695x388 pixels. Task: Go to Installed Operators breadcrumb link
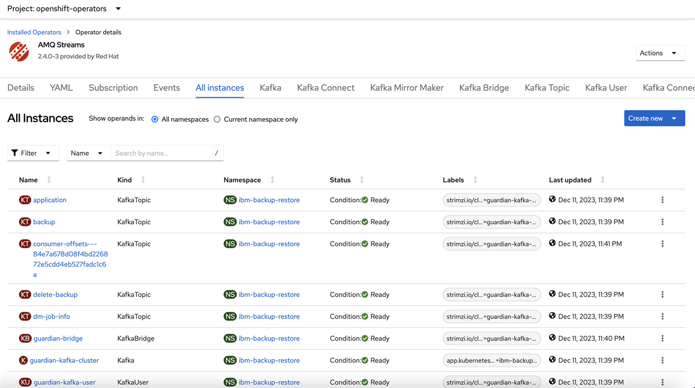(x=34, y=32)
